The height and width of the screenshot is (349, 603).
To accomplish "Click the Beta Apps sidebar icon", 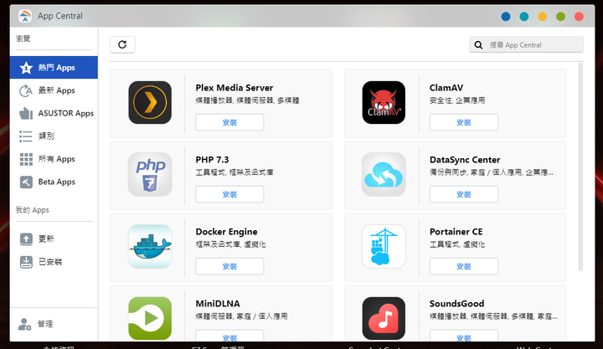I will tap(26, 182).
